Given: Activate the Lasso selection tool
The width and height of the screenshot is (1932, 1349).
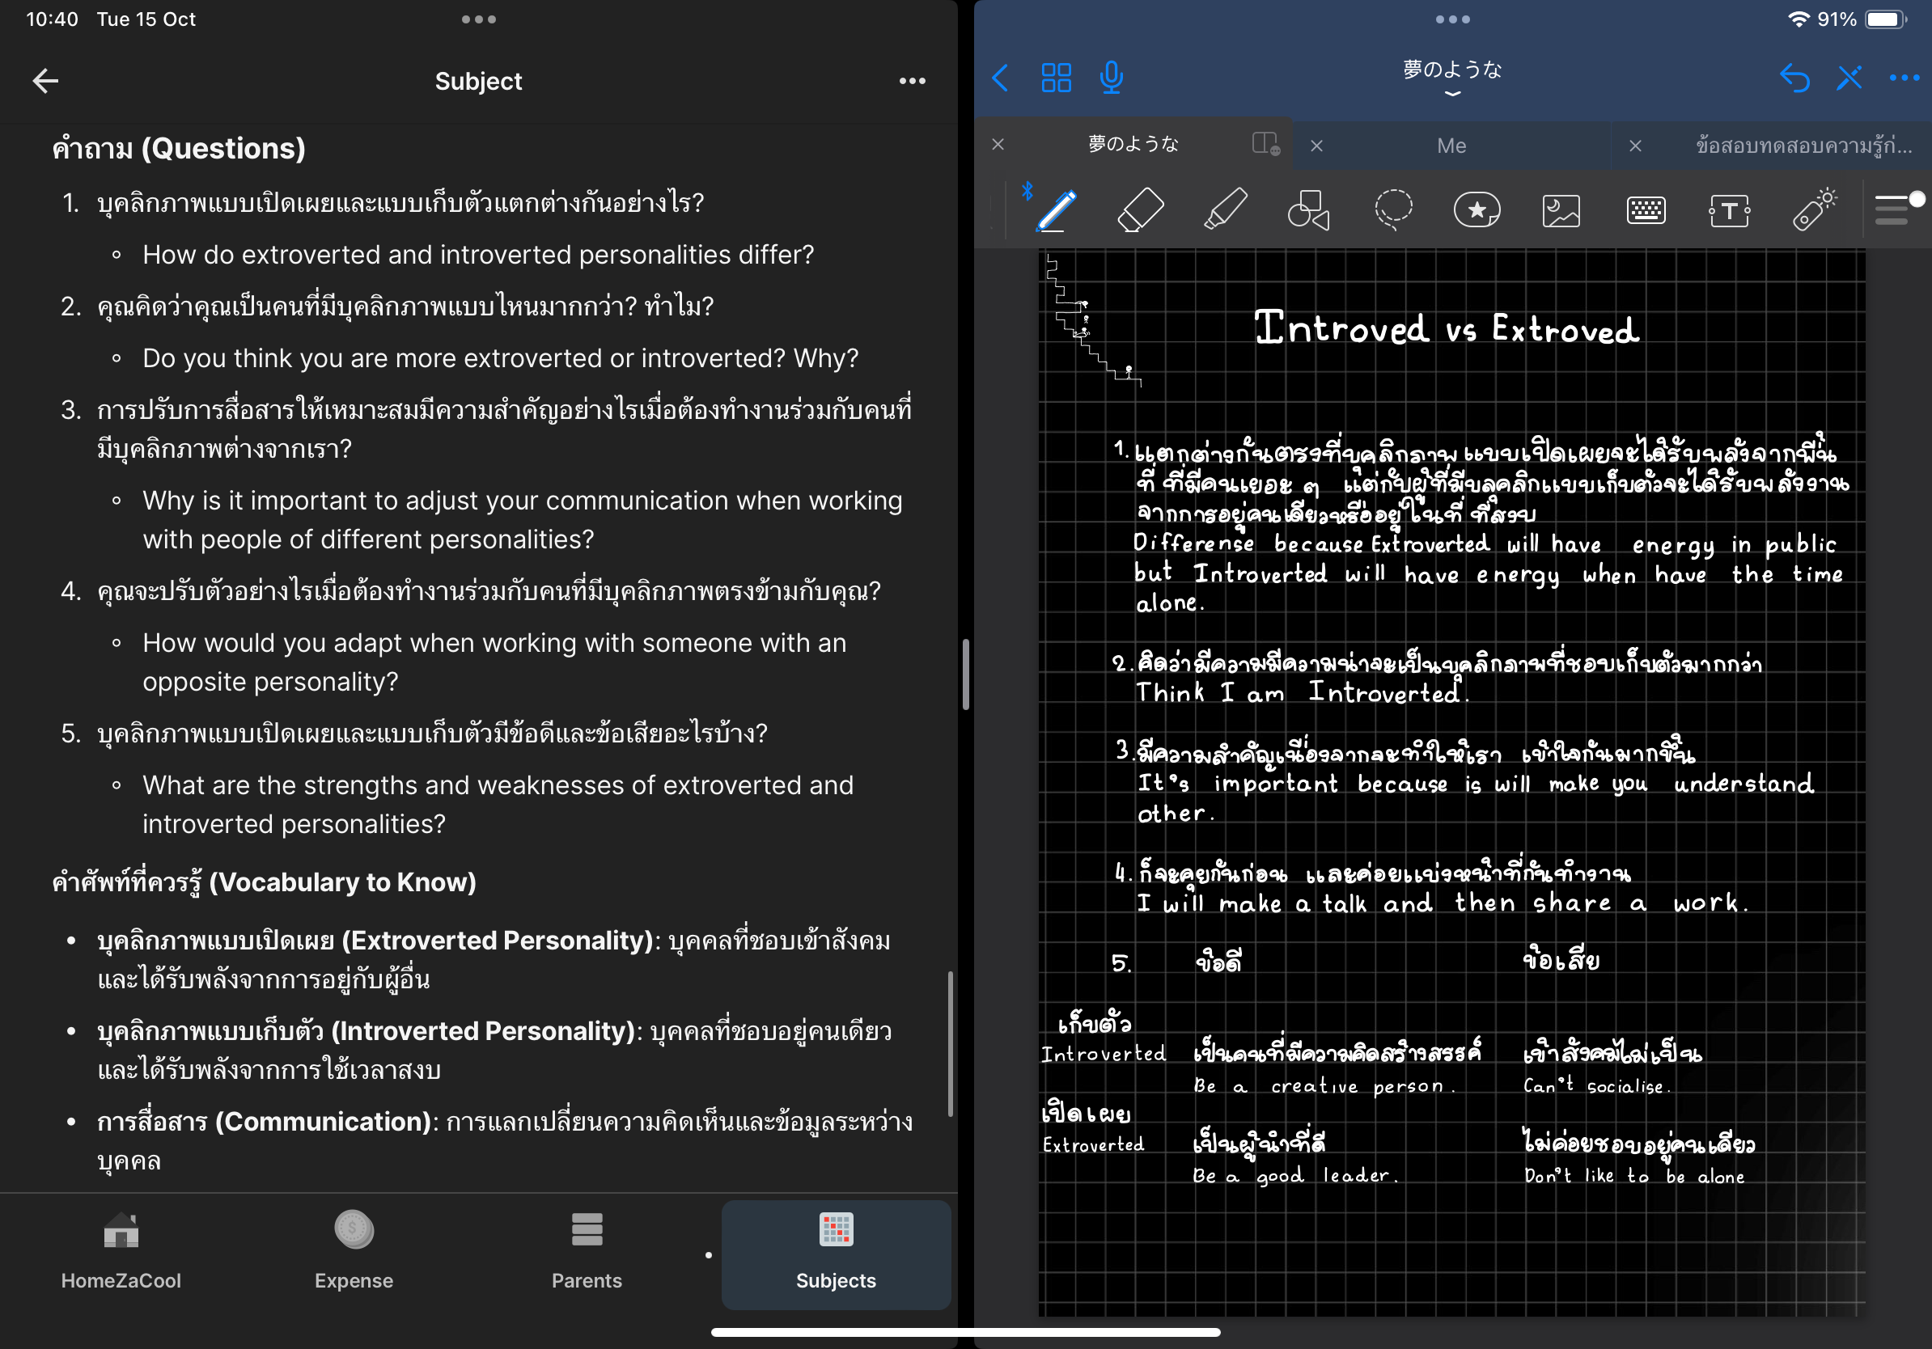Looking at the screenshot, I should (x=1392, y=210).
